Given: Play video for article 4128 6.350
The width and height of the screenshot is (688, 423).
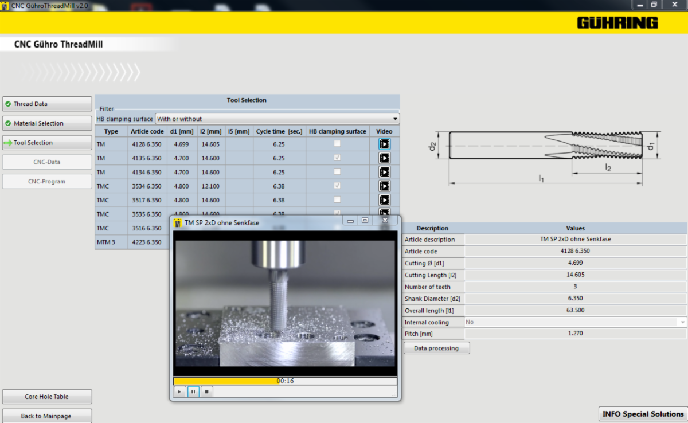Looking at the screenshot, I should pos(384,144).
